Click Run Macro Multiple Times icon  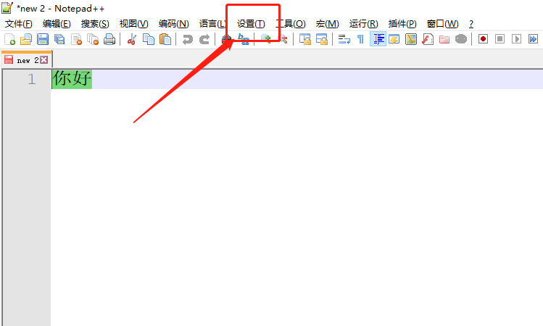[533, 39]
